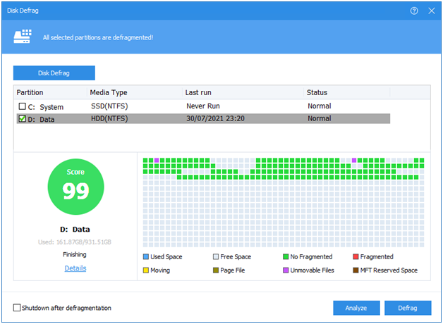The height and width of the screenshot is (324, 443).
Task: Check the C: System partition checkbox
Action: pos(22,107)
